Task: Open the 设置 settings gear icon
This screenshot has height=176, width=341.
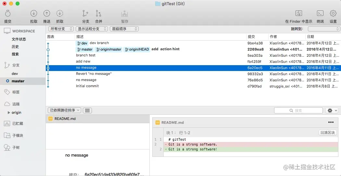Action: [x=333, y=13]
